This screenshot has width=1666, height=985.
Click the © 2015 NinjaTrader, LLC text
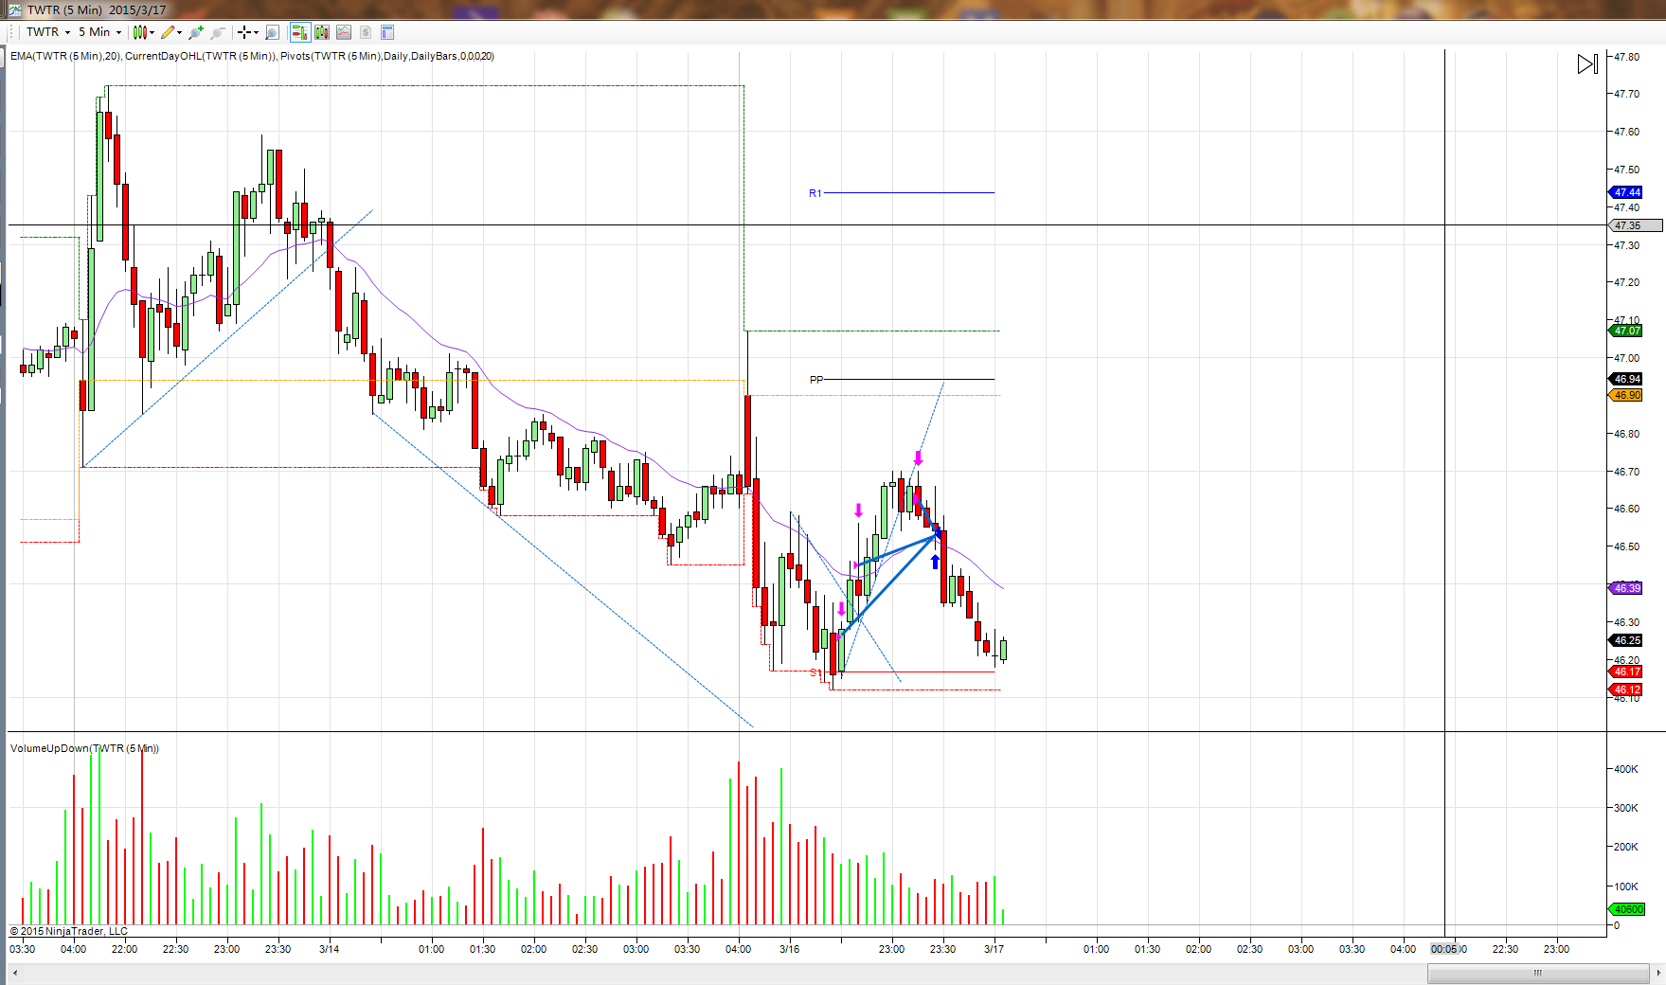68,931
